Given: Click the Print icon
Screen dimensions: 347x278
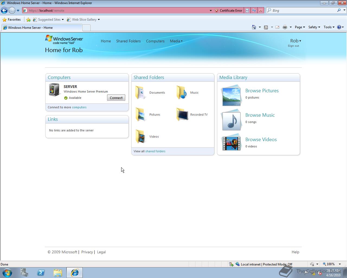Looking at the screenshot, I should coord(285,27).
